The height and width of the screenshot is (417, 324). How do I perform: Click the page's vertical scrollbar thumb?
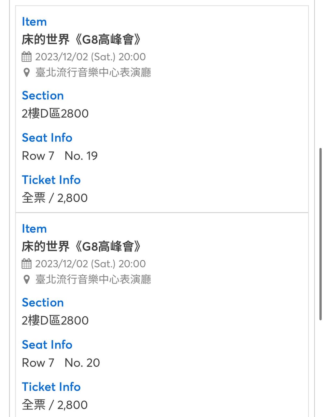pyautogui.click(x=320, y=233)
